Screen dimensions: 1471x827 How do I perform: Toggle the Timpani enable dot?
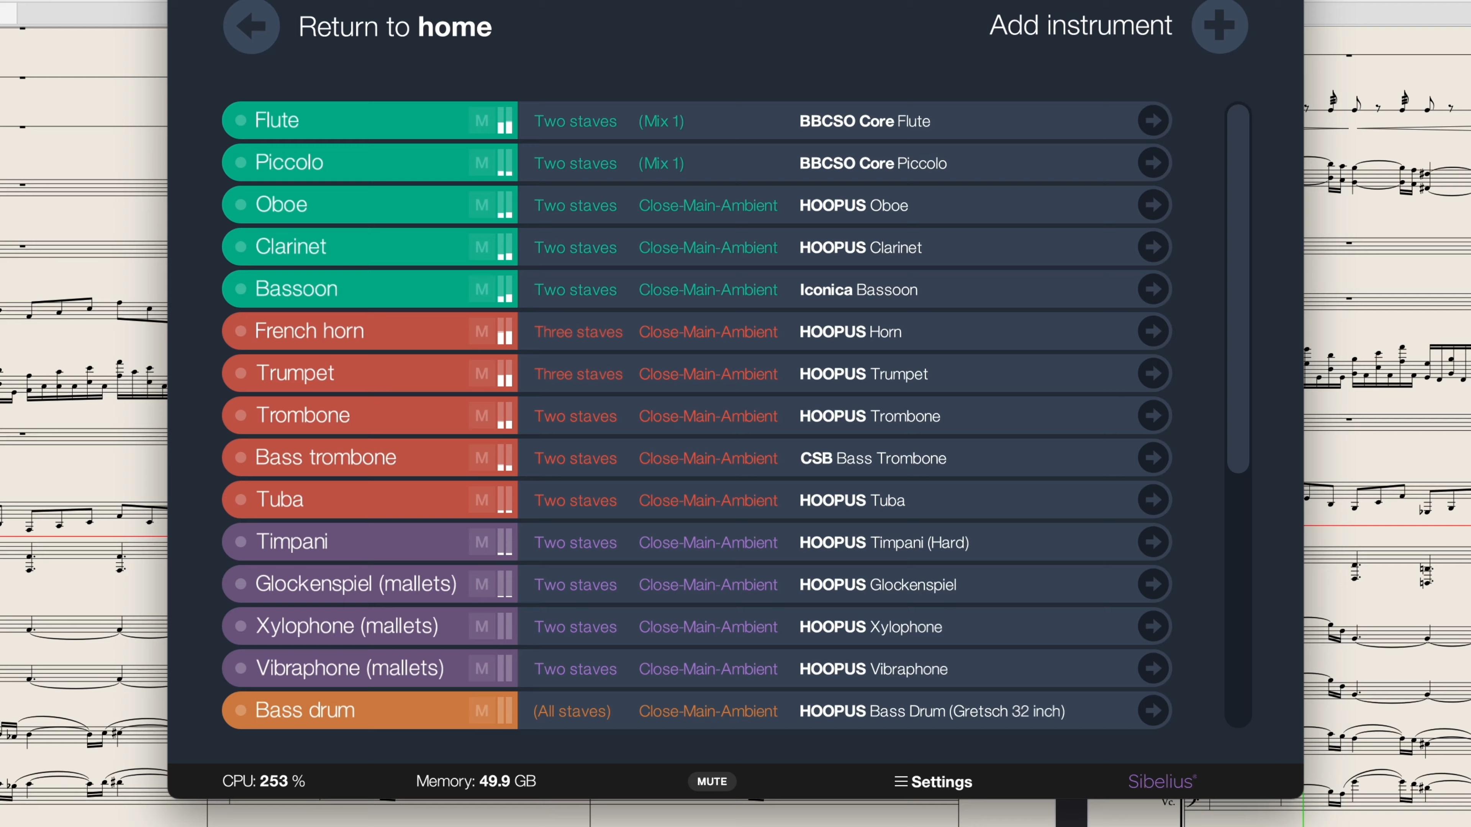pyautogui.click(x=241, y=542)
